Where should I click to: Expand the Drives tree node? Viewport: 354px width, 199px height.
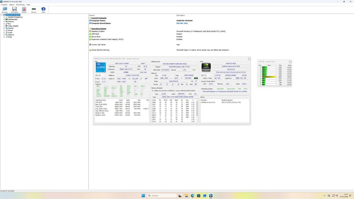click(x=4, y=30)
